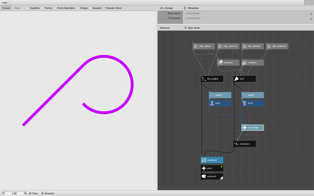Click the New Node button

[192, 28]
